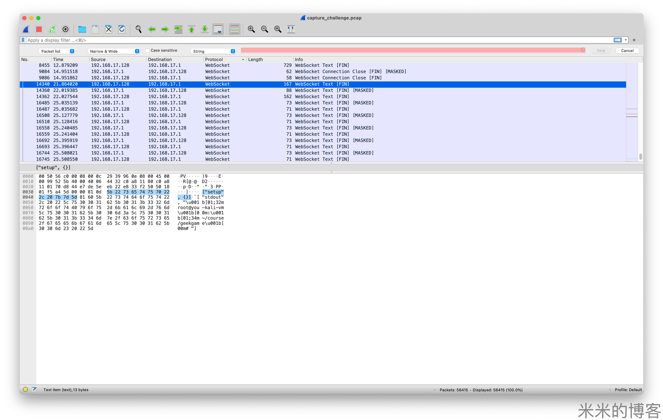
Task: Restart capture with green fin icon
Action: [x=52, y=29]
